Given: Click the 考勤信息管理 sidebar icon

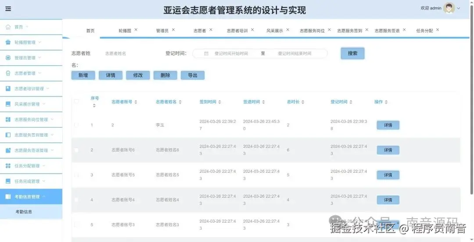Looking at the screenshot, I should pyautogui.click(x=8, y=197).
